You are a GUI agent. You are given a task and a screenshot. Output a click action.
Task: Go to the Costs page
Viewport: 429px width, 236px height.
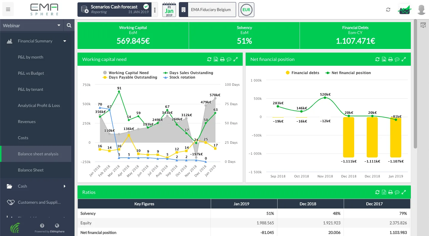tap(23, 138)
